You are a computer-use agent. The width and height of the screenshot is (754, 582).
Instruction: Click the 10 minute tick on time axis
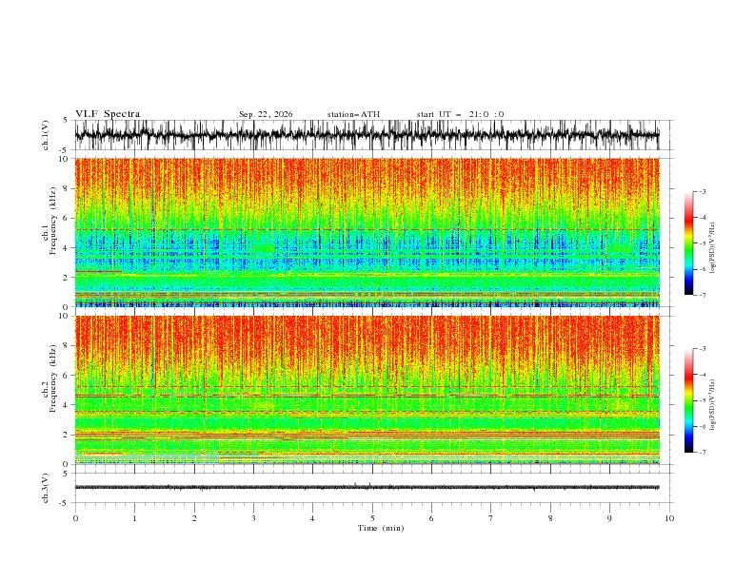(x=669, y=518)
